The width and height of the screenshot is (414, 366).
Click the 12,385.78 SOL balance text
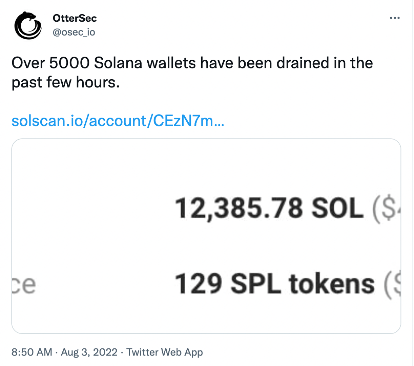pyautogui.click(x=269, y=208)
